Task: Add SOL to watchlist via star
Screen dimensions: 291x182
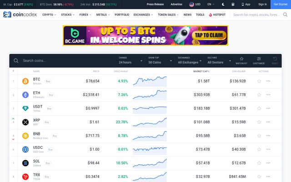Action: [259, 163]
